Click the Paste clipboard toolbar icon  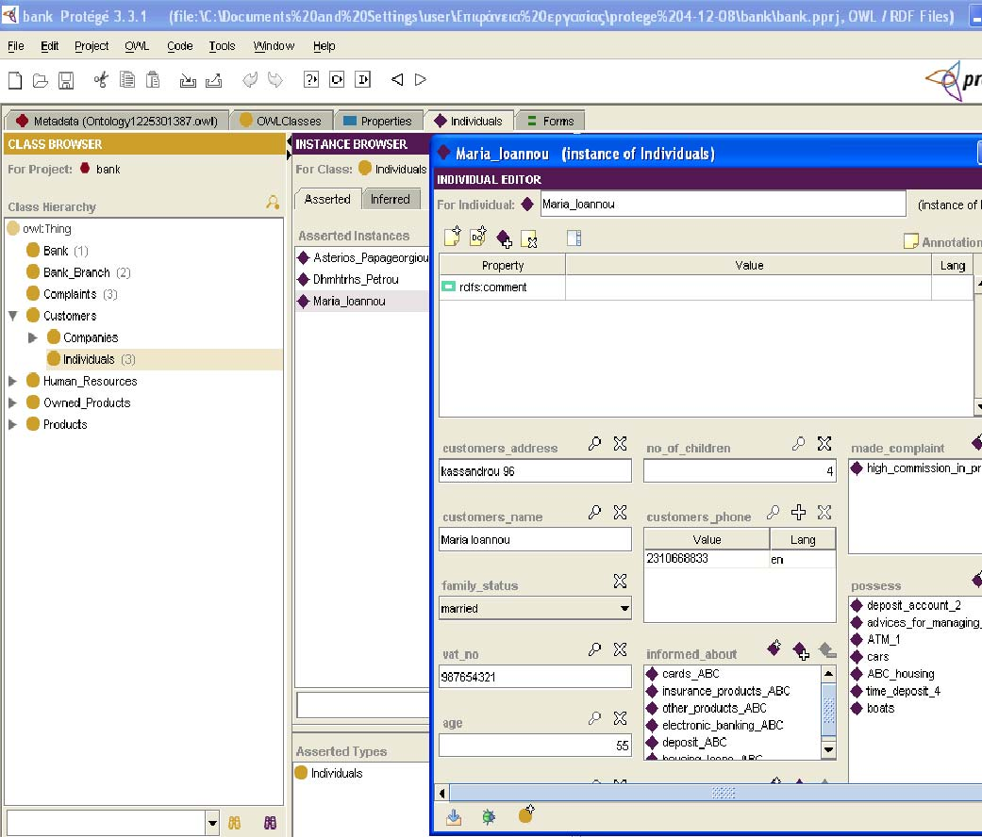point(153,79)
